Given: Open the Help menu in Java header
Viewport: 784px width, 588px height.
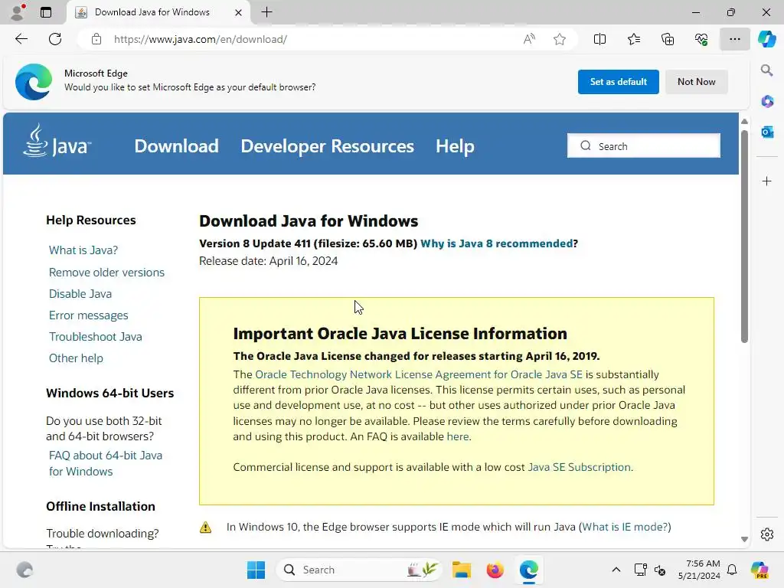Looking at the screenshot, I should 455,146.
